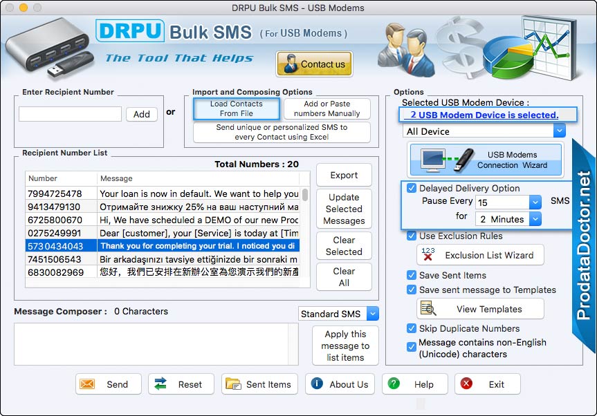This screenshot has height=416, width=597.
Task: Click the yellow minimize window button
Action: tap(24, 7)
